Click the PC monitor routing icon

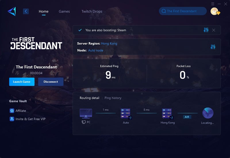(86, 113)
